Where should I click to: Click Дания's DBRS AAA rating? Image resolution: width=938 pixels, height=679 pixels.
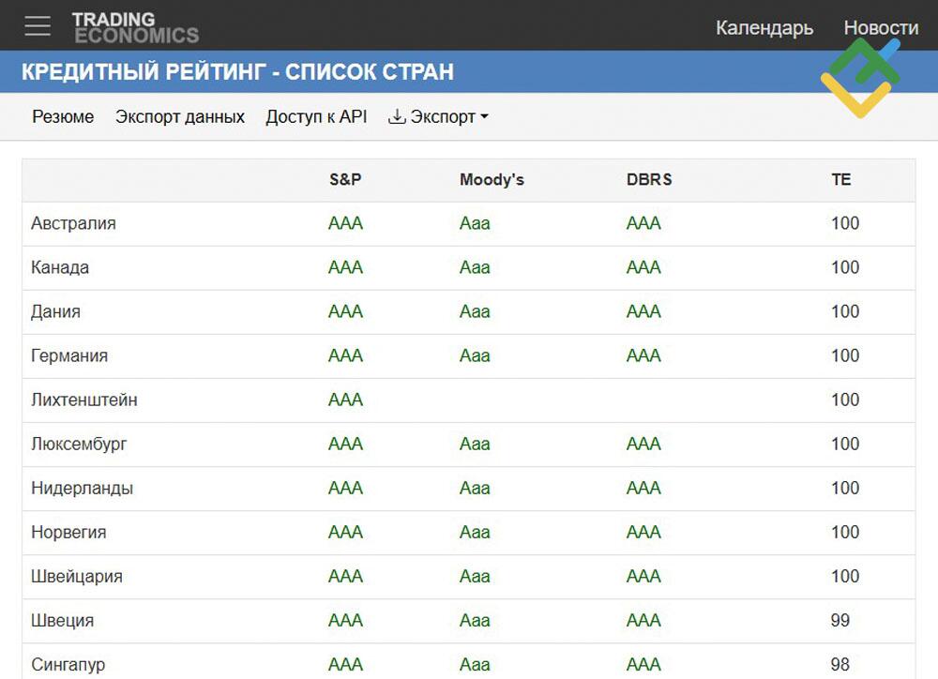point(643,311)
